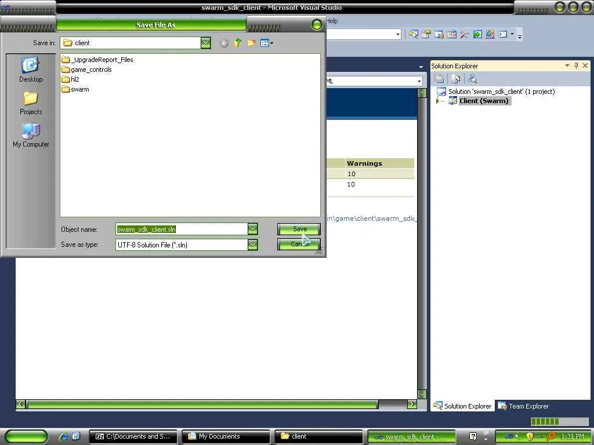Click the second quick launch browser icon
This screenshot has height=445, width=594.
[76, 436]
